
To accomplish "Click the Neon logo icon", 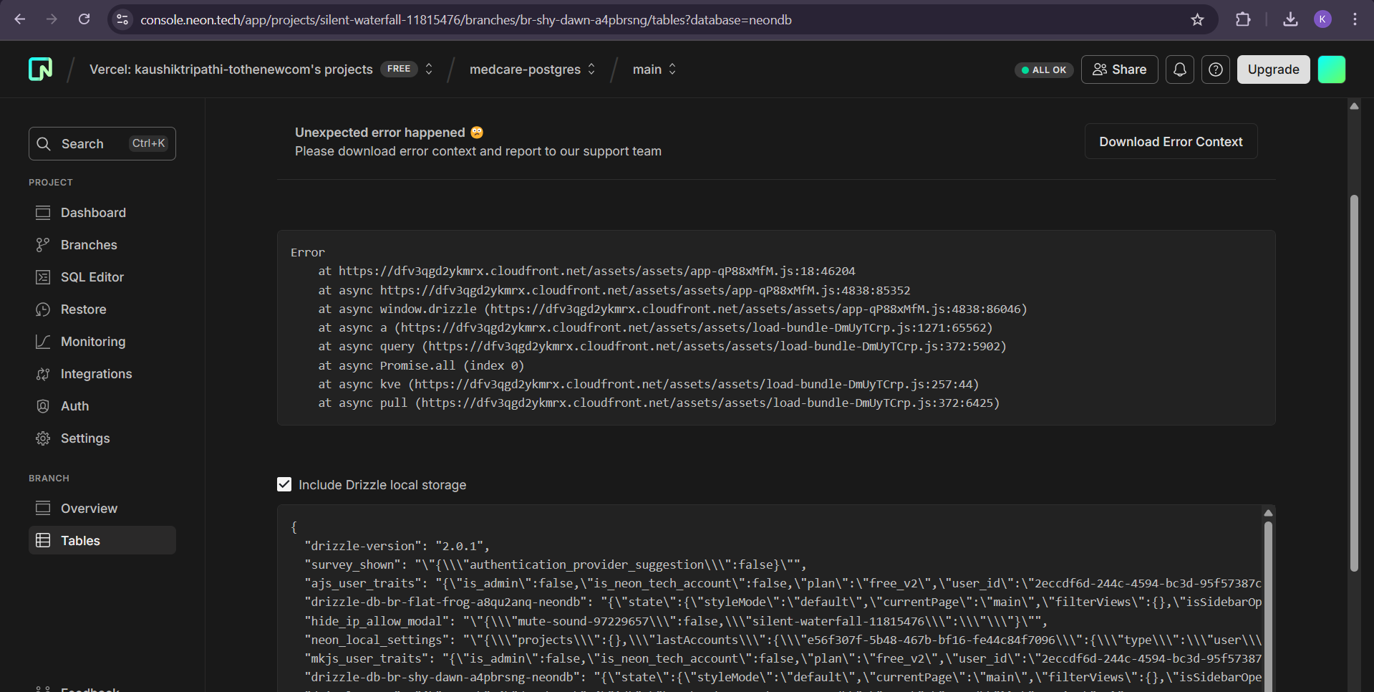I will (40, 69).
